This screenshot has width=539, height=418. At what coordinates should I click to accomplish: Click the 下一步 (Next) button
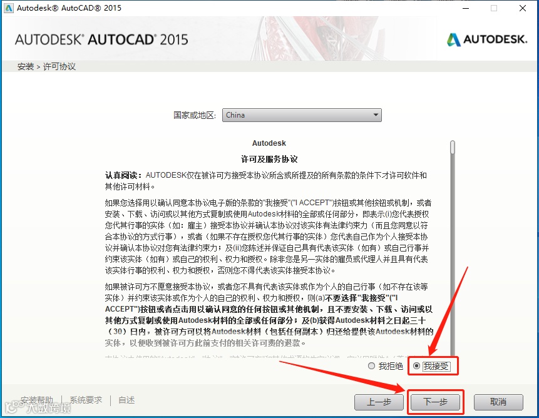pos(435,402)
